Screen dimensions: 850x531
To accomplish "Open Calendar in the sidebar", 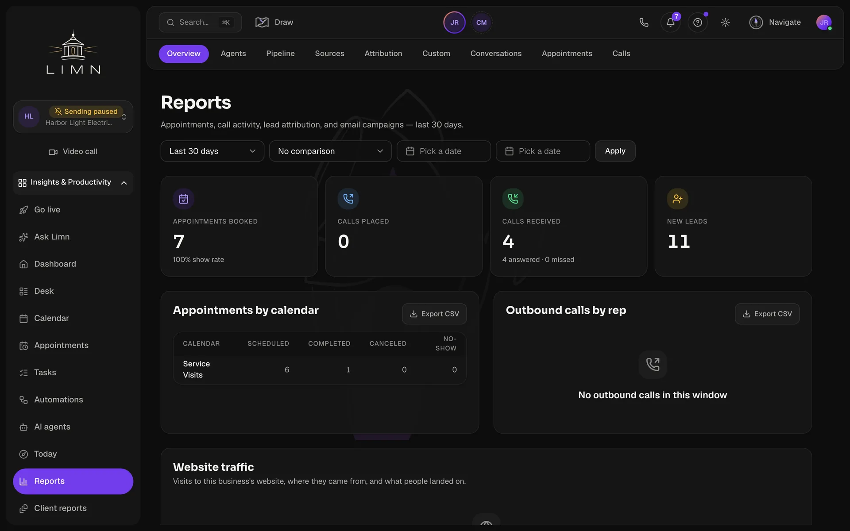I will [x=73, y=318].
